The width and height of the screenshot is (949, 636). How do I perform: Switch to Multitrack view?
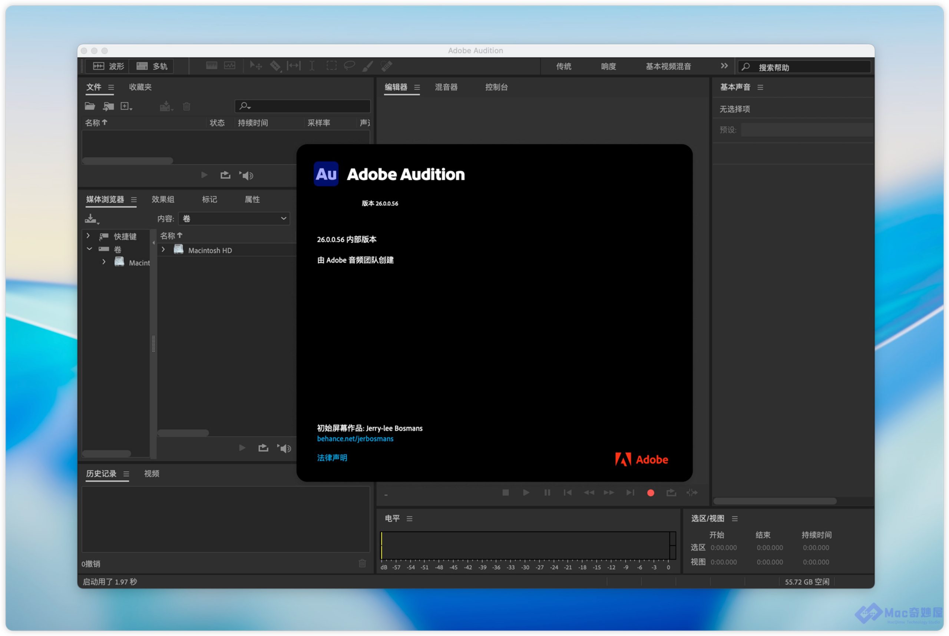(152, 66)
